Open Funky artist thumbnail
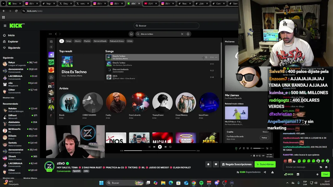The width and height of the screenshot is (333, 187). point(116,103)
